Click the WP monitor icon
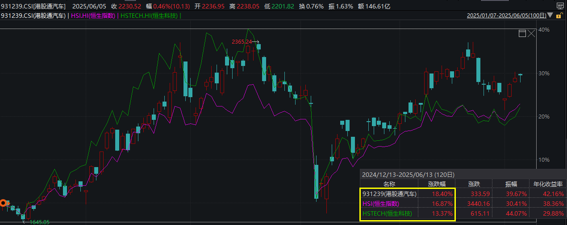Screen dimensions: 567x225 coord(560,6)
